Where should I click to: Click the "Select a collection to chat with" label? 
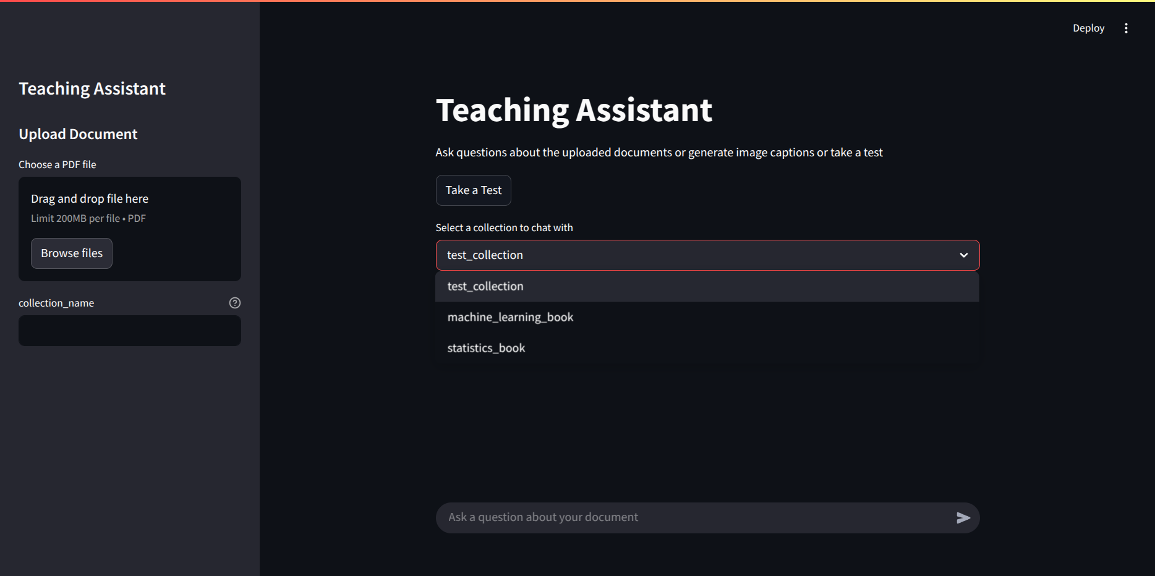click(x=504, y=227)
